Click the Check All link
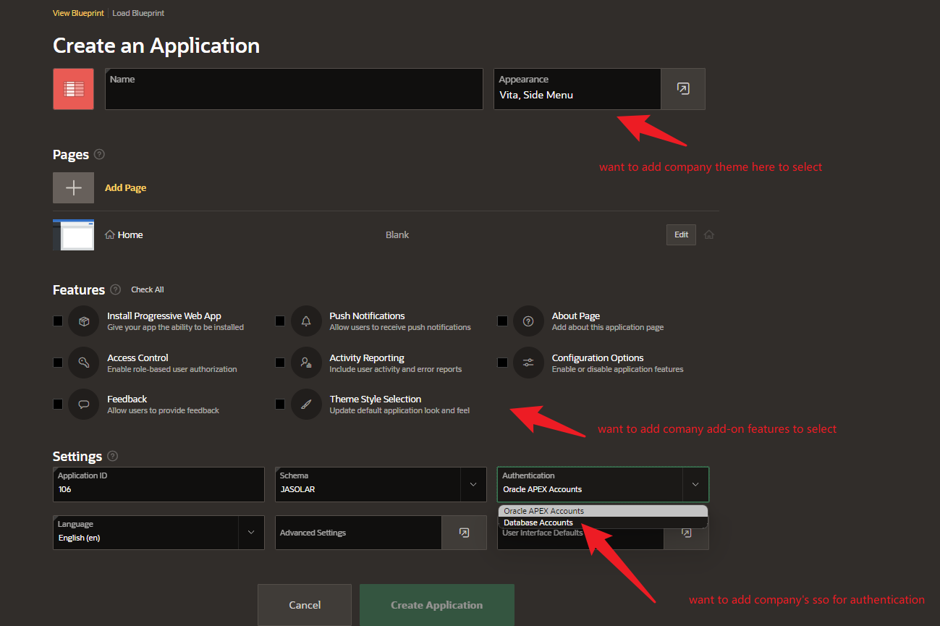Screen dimensions: 940x626 (147, 289)
